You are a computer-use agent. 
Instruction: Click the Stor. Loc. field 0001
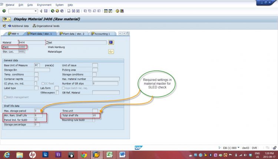click(22, 52)
